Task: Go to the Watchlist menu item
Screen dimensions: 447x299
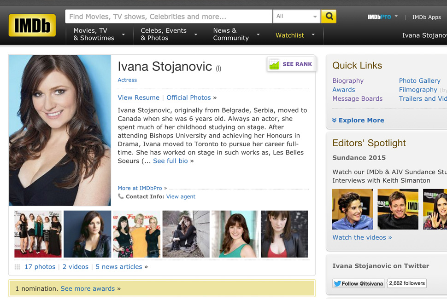Action: 290,35
